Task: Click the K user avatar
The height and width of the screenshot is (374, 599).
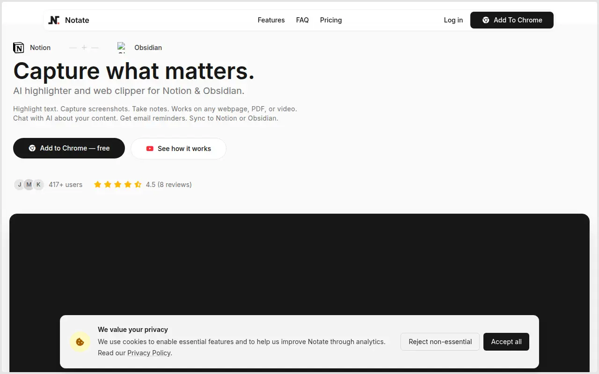Action: coord(38,185)
